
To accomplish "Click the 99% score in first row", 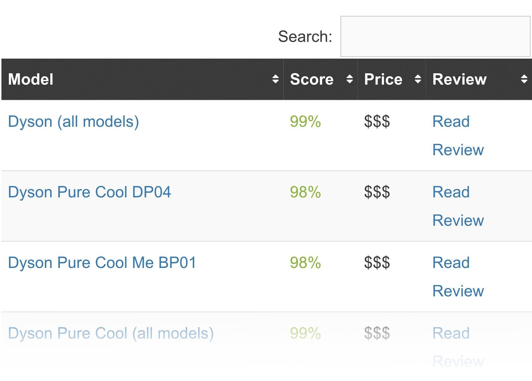I will 305,122.
